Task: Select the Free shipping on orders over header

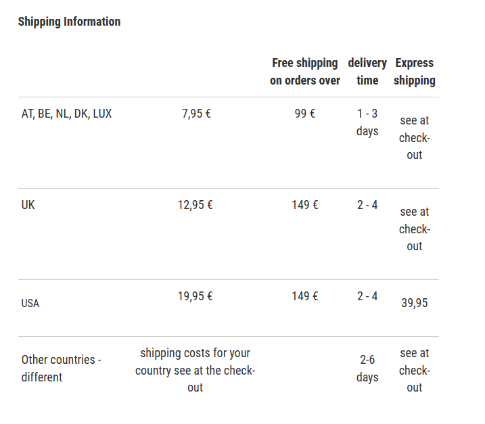Action: tap(305, 72)
